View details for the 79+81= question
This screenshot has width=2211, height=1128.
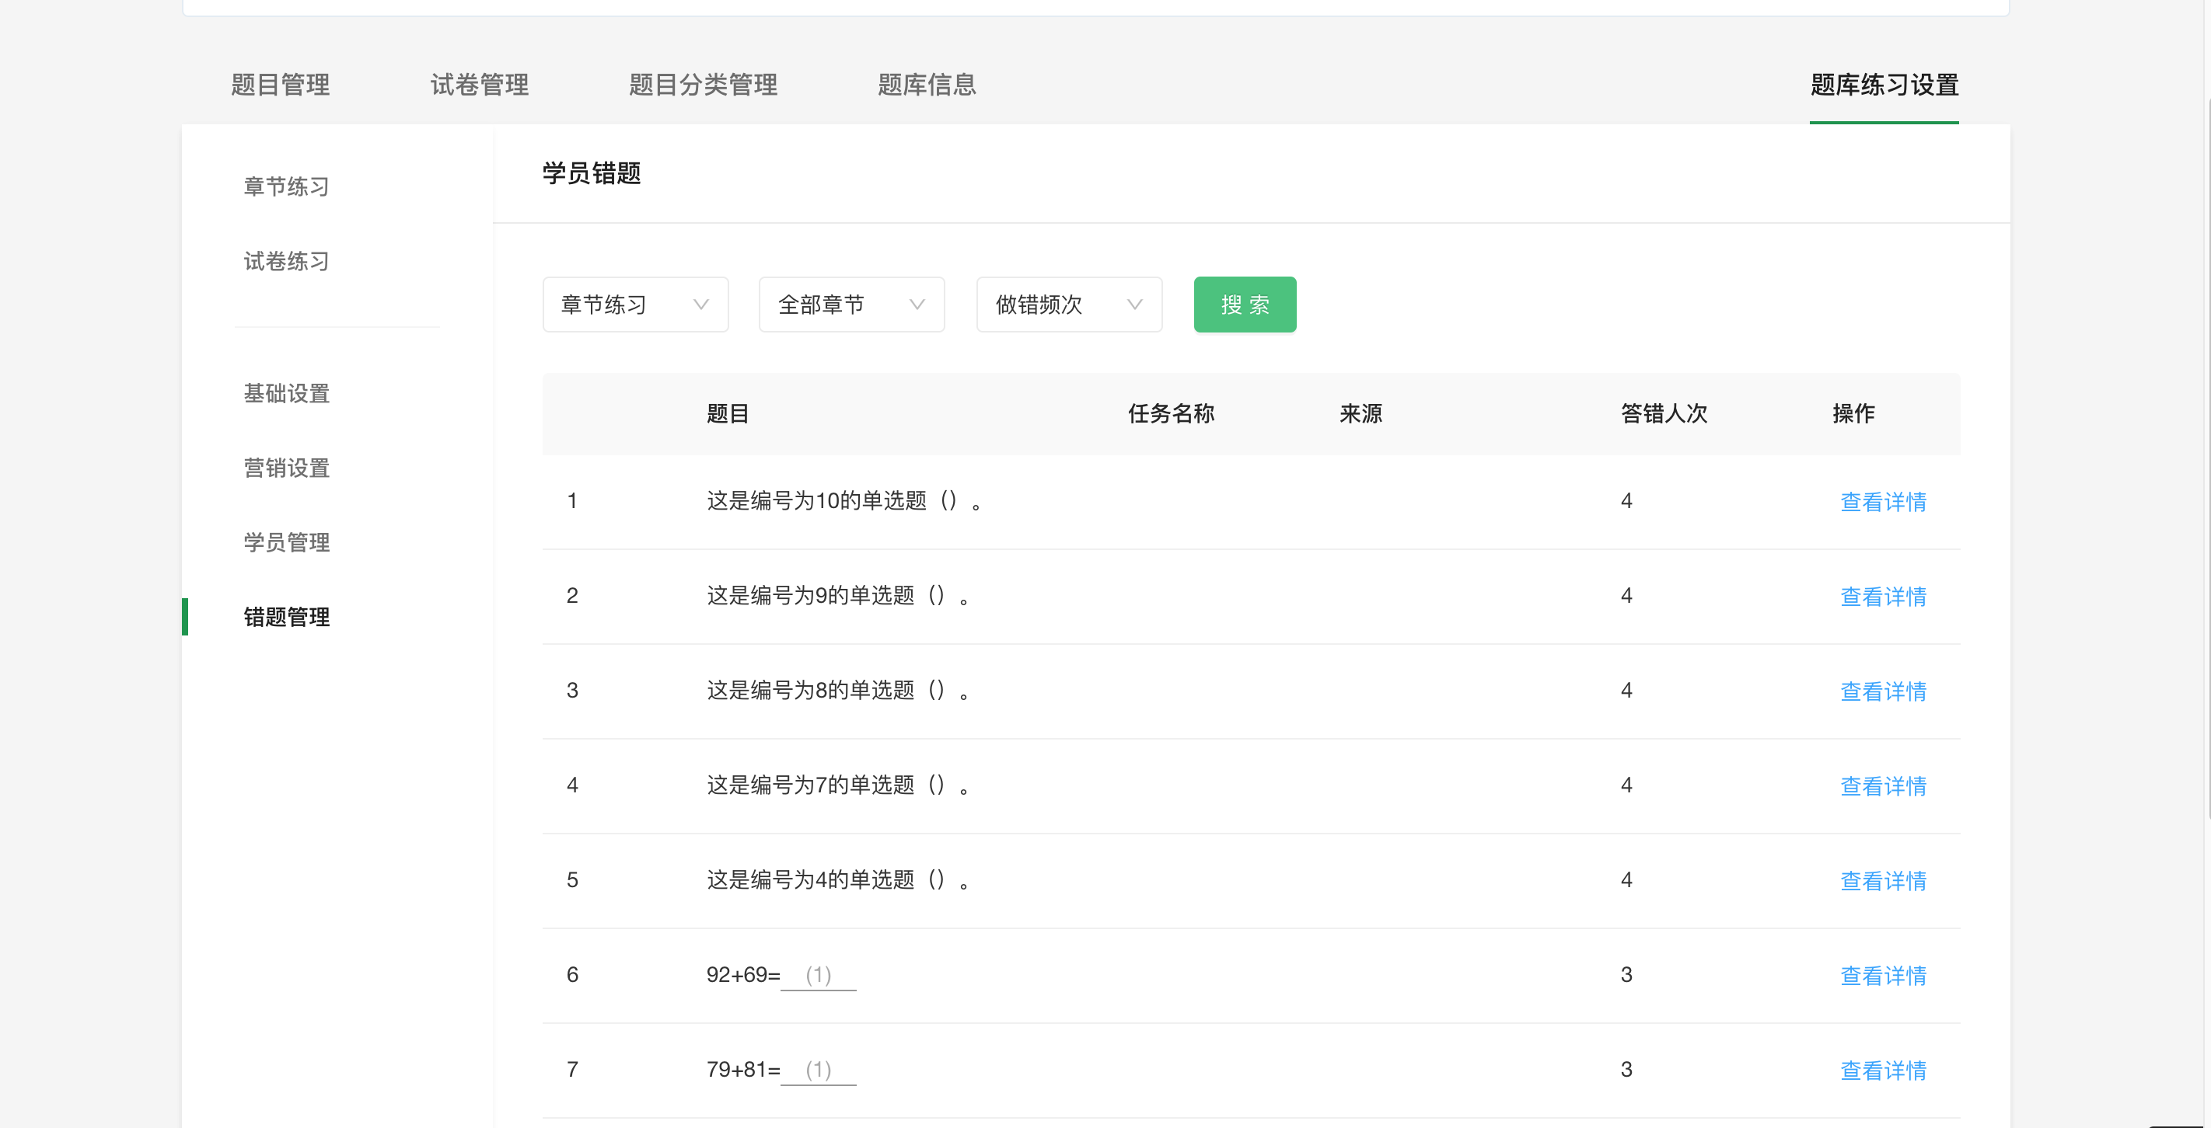click(1883, 1071)
